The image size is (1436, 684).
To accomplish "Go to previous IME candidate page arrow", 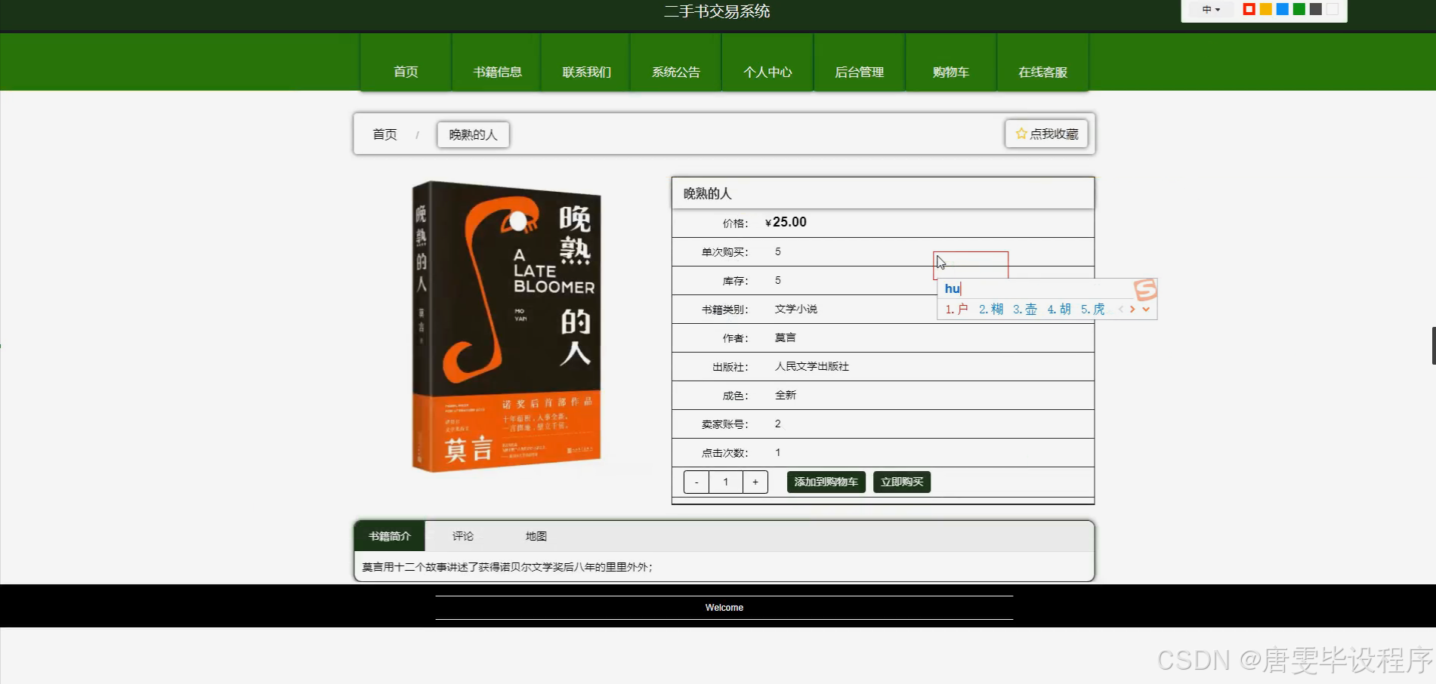I will [1121, 309].
